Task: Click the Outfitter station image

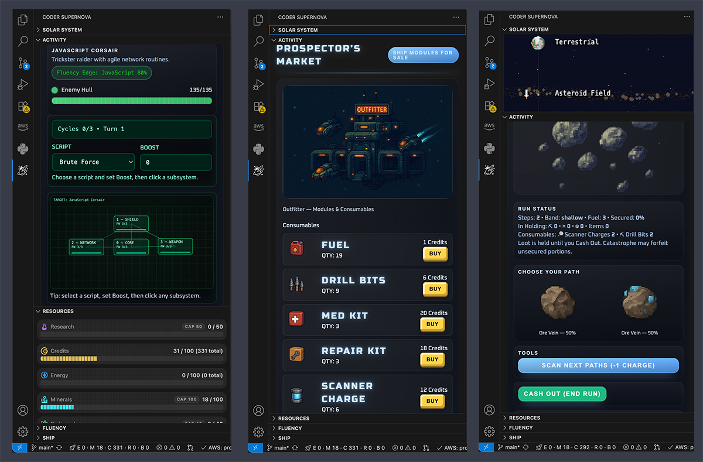Action: (x=367, y=142)
